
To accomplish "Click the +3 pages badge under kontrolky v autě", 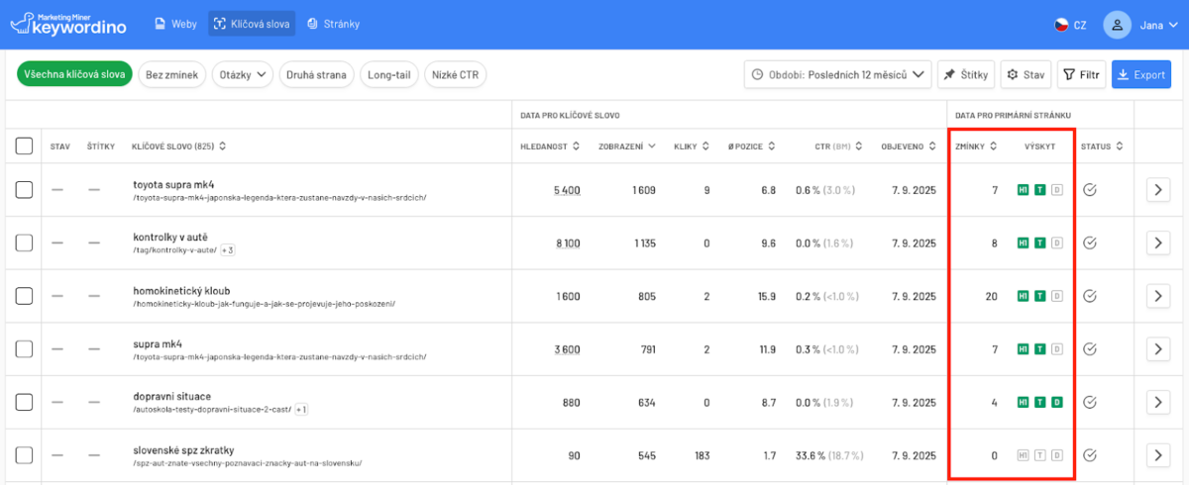I will [x=227, y=250].
